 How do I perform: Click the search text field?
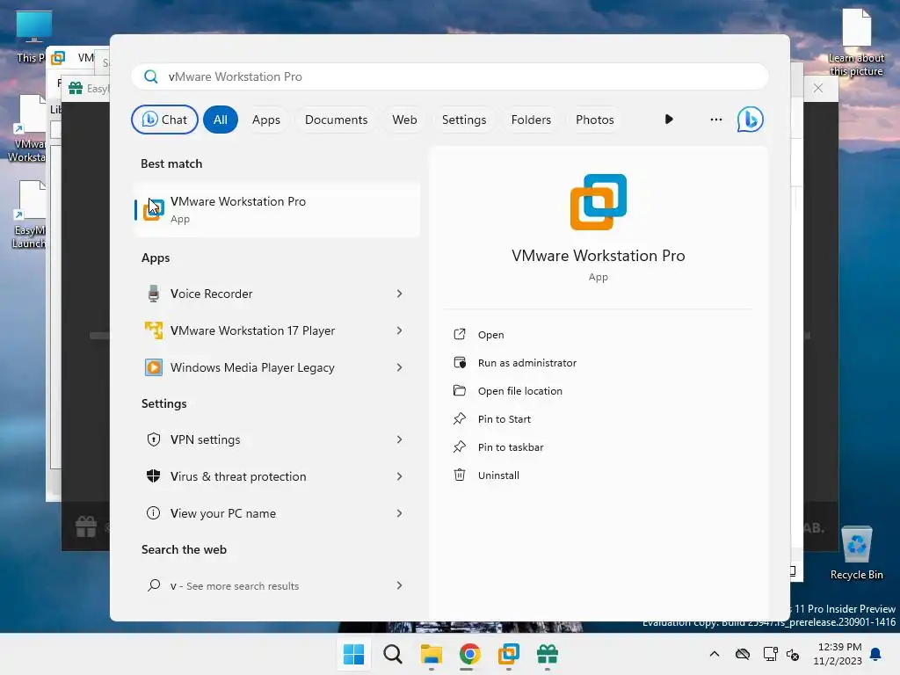[x=450, y=76]
